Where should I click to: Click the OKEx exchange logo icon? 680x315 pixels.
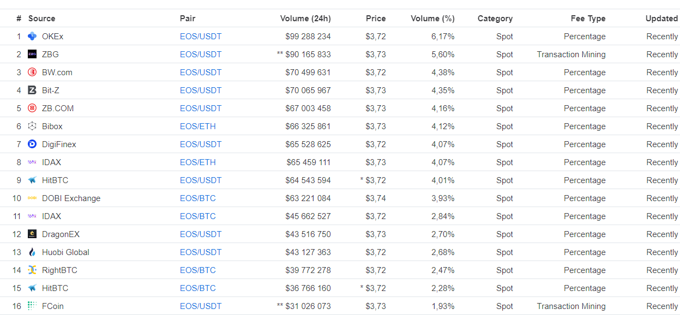(32, 37)
